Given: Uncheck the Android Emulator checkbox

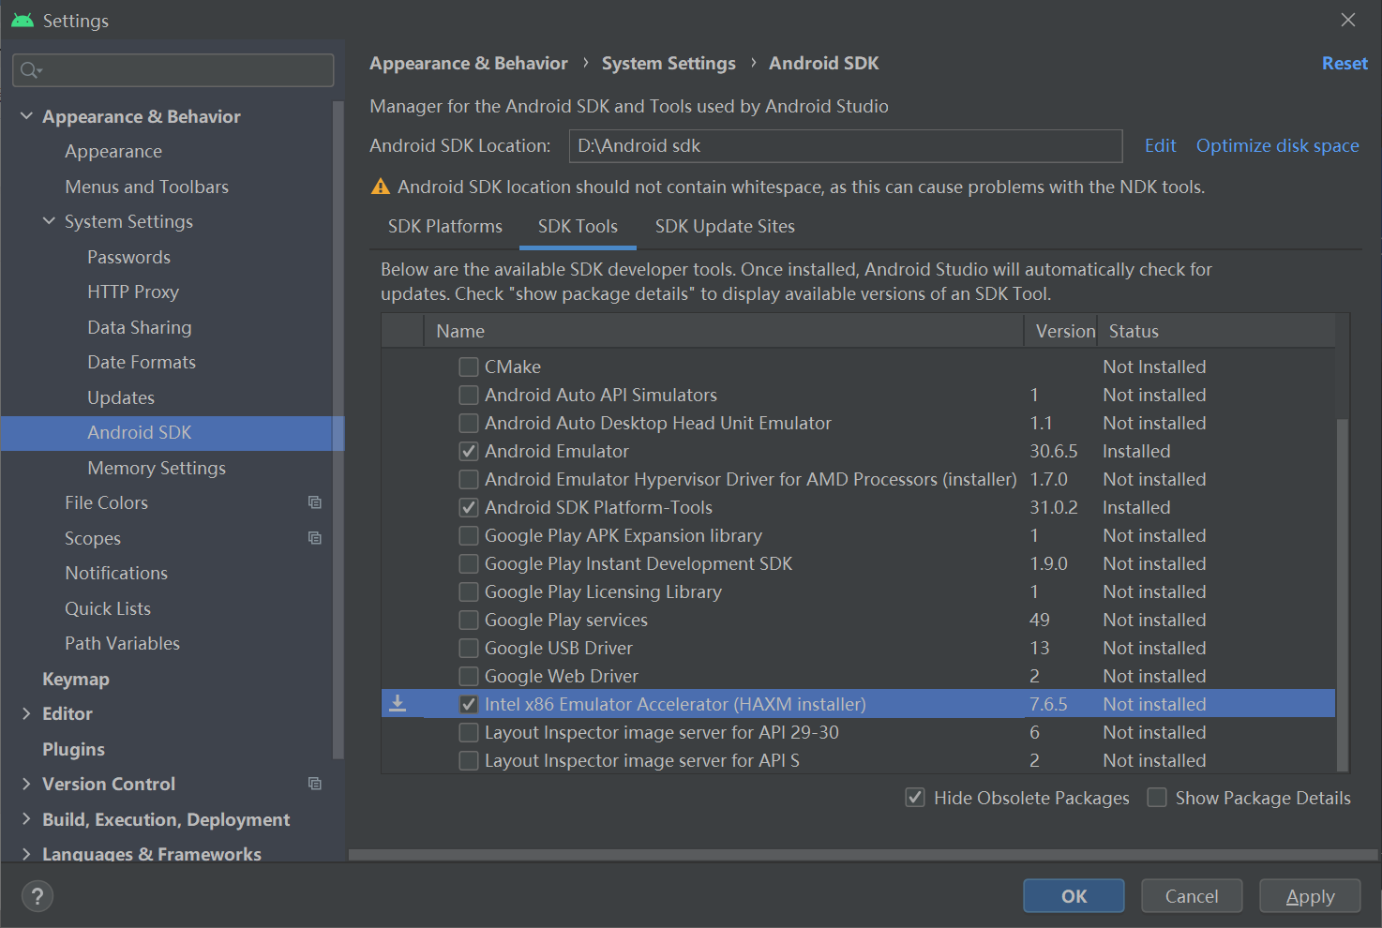Looking at the screenshot, I should pos(469,451).
